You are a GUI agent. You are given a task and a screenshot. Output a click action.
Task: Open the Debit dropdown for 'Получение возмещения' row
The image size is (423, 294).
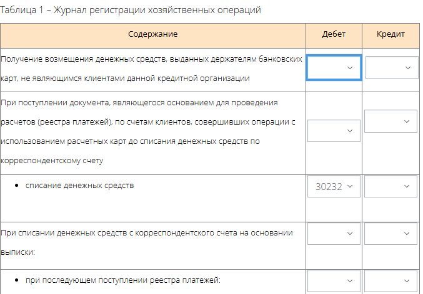(x=334, y=67)
